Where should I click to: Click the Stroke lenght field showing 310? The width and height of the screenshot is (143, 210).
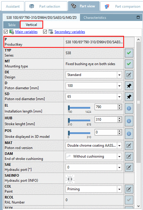point(106,120)
